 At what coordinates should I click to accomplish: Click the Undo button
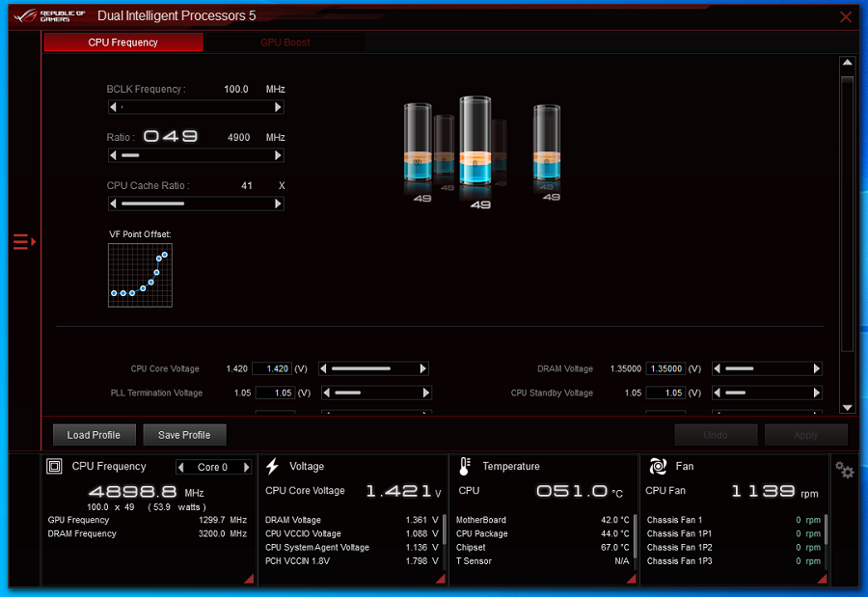[x=716, y=435]
